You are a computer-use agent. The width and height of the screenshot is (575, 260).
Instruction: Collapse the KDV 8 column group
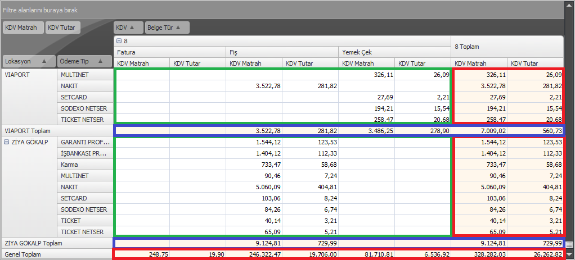(x=119, y=41)
